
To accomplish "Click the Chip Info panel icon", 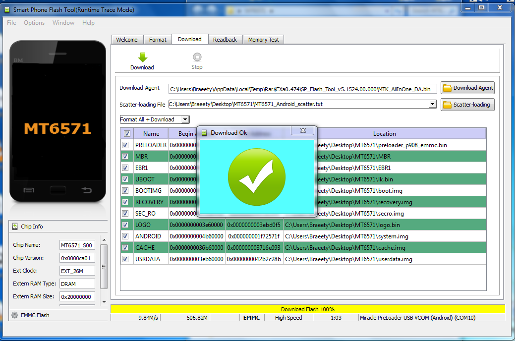I will pyautogui.click(x=15, y=227).
